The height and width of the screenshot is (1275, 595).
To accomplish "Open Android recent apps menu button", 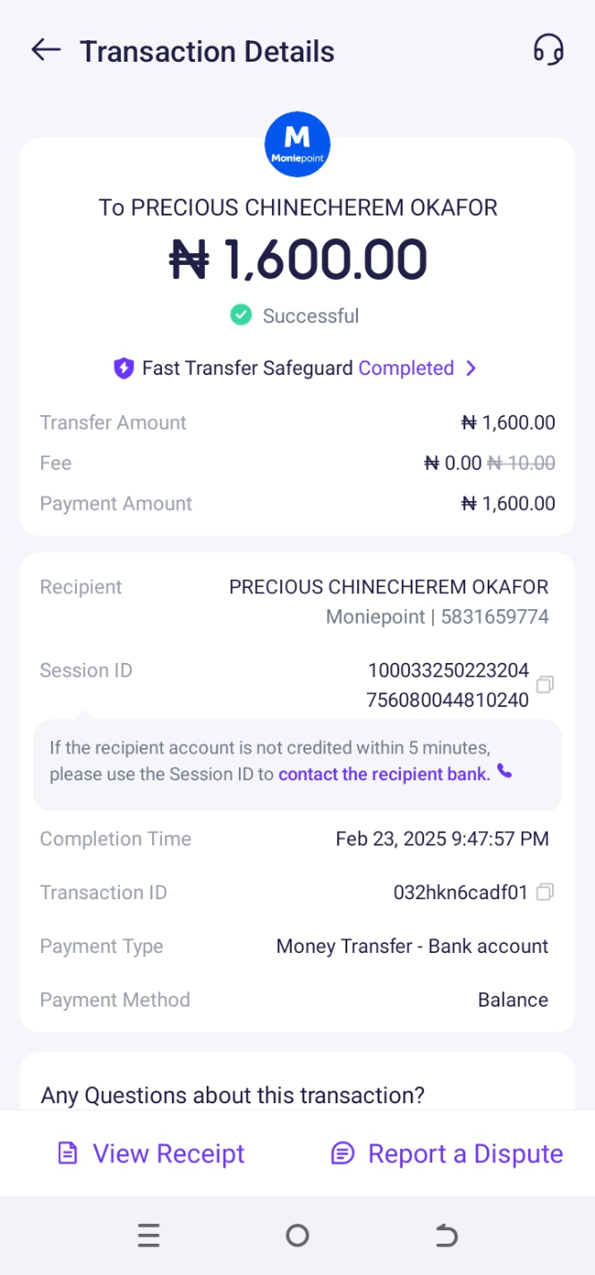I will click(149, 1236).
